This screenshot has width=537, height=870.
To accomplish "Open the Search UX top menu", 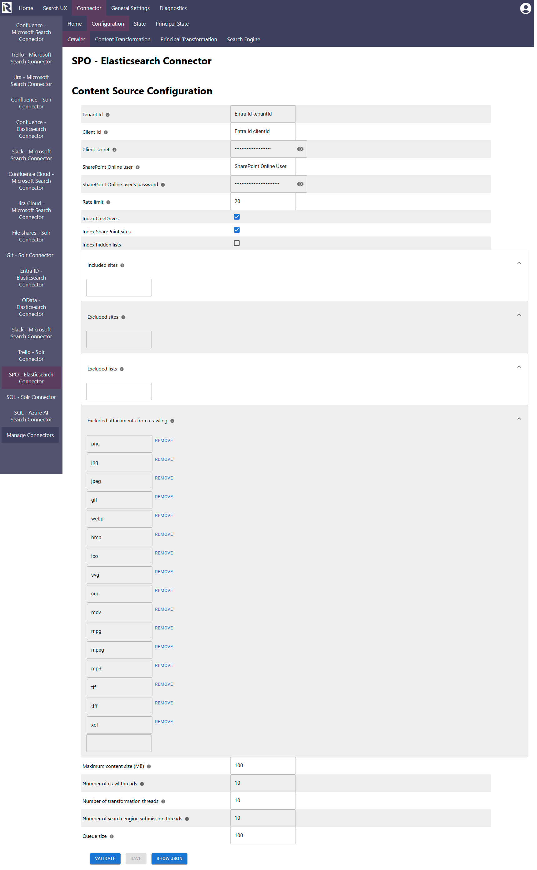I will (55, 8).
